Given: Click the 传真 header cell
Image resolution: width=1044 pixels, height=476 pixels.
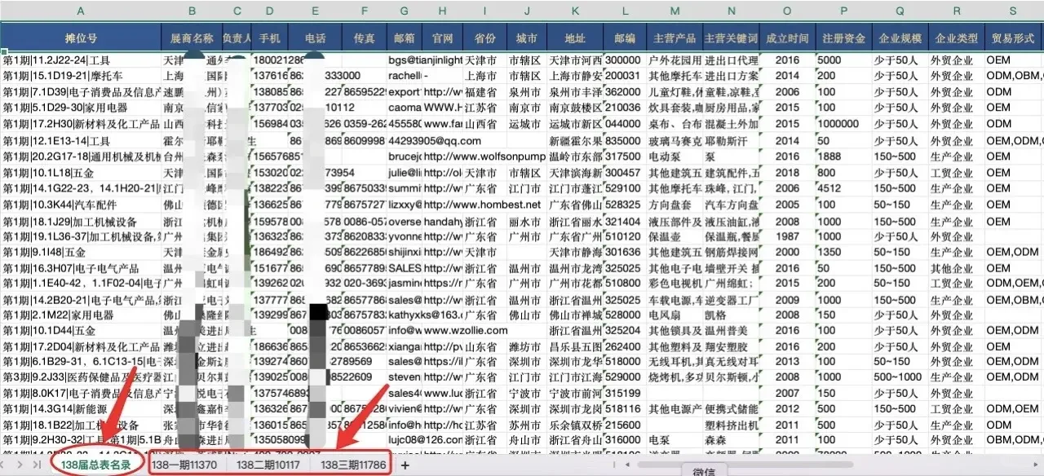Looking at the screenshot, I should click(x=365, y=38).
